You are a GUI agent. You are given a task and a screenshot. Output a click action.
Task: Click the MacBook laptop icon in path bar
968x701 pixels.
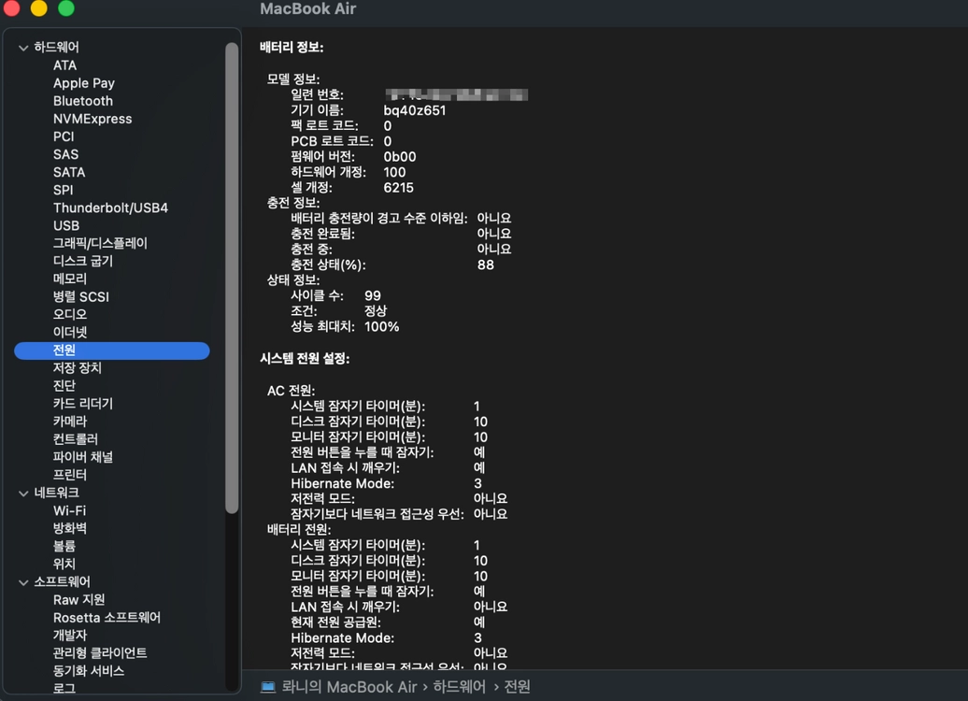pyautogui.click(x=268, y=687)
